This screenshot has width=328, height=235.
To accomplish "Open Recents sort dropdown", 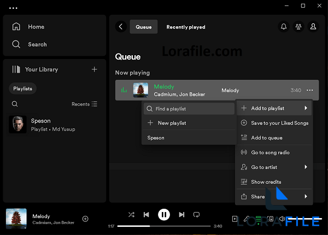I will [84, 104].
